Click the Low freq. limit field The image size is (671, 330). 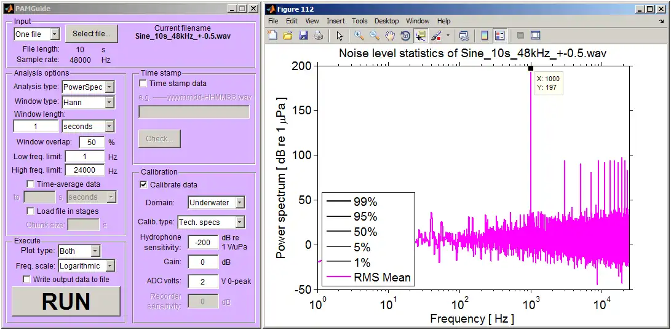(x=85, y=157)
